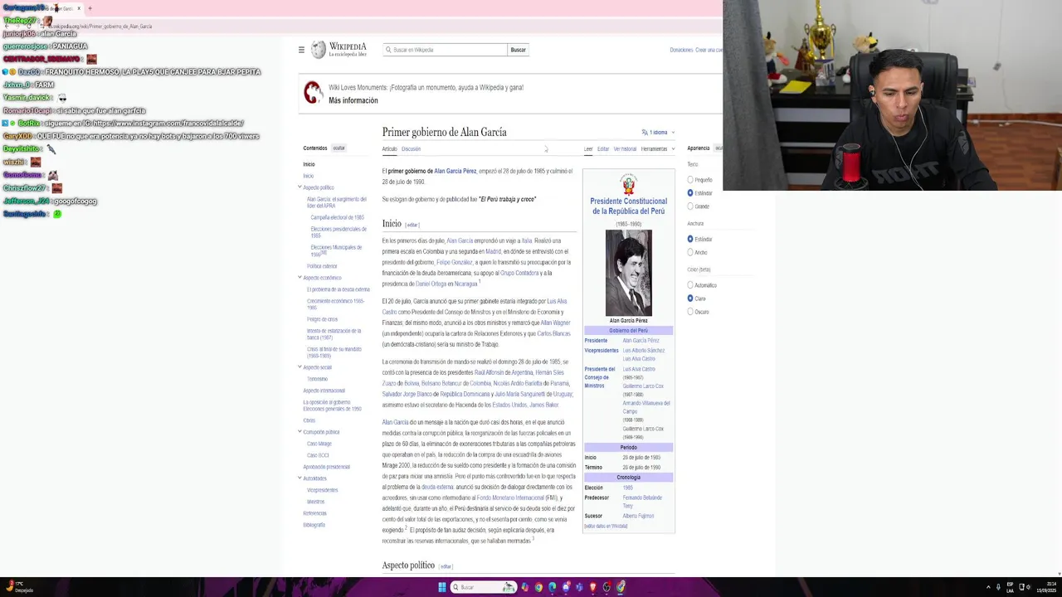The width and height of the screenshot is (1062, 597).
Task: Collapse the Autoridades section
Action: [x=300, y=478]
